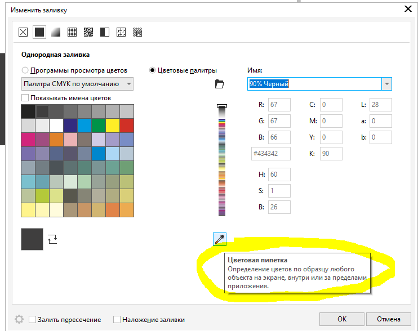Viewport: 418px width, 331px height.
Task: Toggle Наложение заливки checkbox
Action: [117, 319]
